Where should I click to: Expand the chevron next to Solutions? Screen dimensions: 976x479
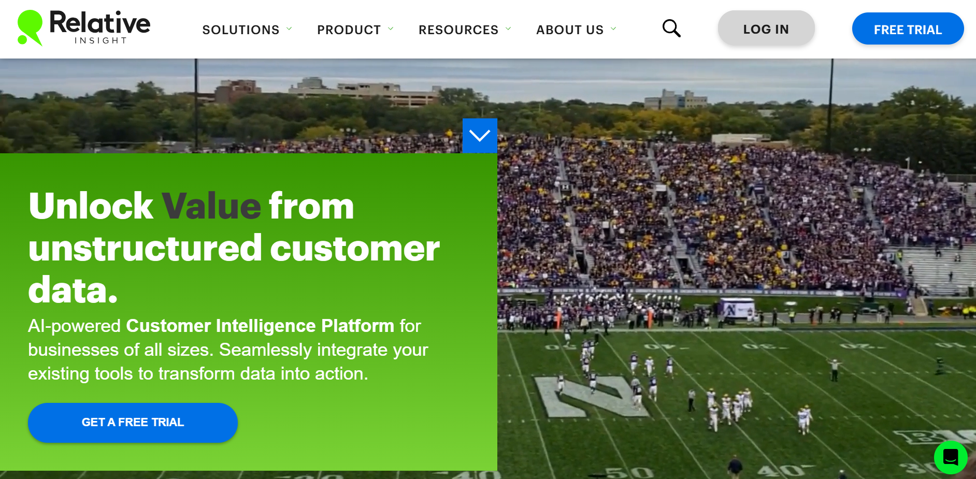(x=289, y=29)
